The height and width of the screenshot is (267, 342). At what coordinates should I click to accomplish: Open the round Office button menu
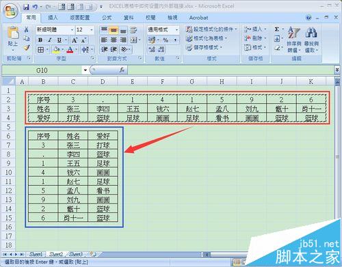[x=10, y=12]
